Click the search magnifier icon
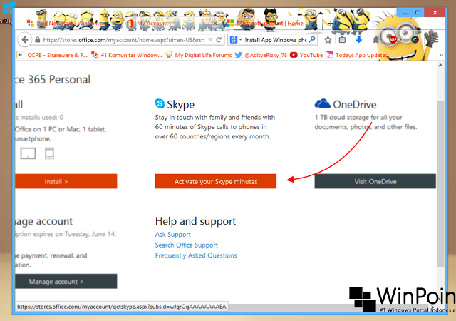Viewport: 456px width, 321px height. (312, 39)
